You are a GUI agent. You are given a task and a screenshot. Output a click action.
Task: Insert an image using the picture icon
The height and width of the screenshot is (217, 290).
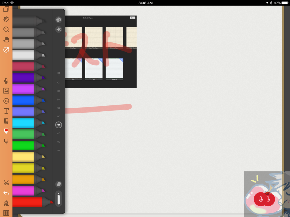click(x=6, y=91)
